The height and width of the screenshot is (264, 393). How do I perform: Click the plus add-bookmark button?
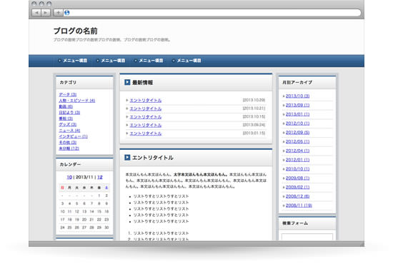(58, 13)
